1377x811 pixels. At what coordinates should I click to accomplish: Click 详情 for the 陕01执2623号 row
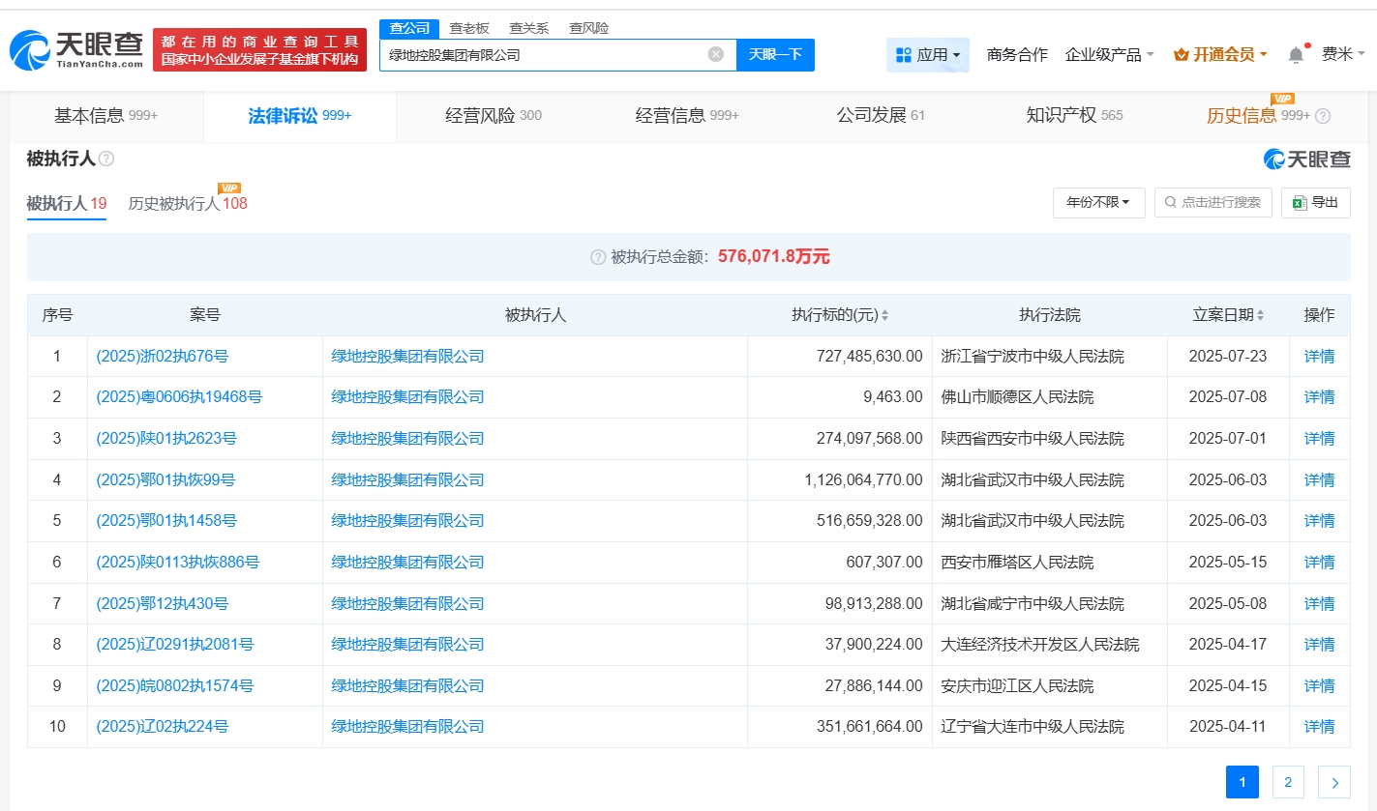[1320, 439]
